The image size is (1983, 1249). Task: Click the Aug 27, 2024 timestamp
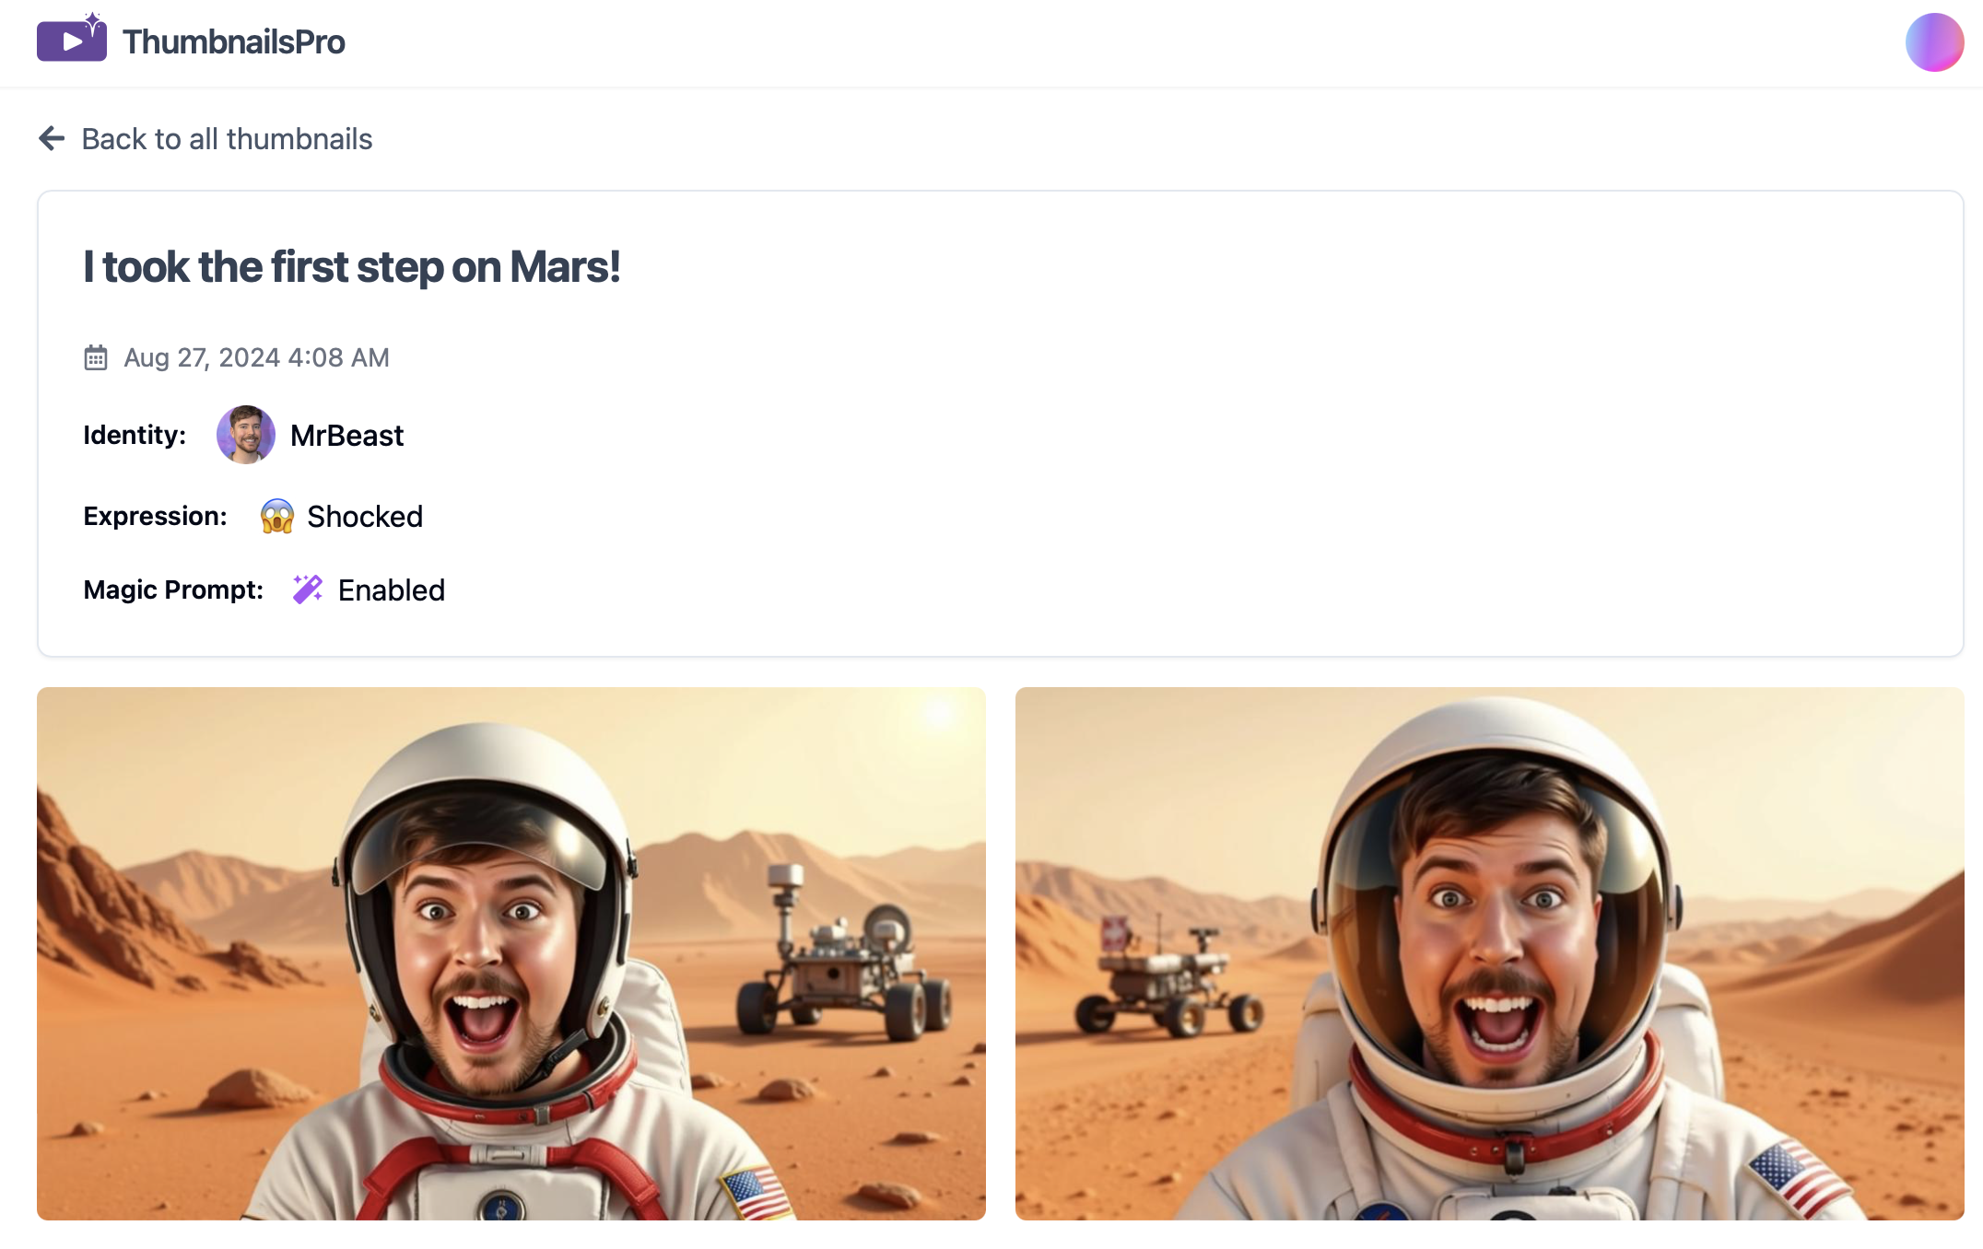click(x=257, y=357)
